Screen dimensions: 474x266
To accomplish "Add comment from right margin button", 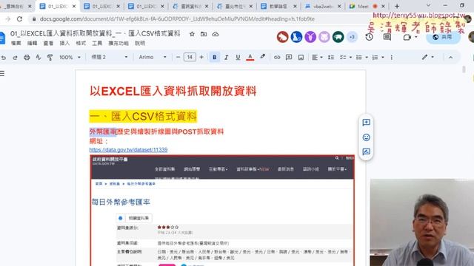I will [x=366, y=123].
